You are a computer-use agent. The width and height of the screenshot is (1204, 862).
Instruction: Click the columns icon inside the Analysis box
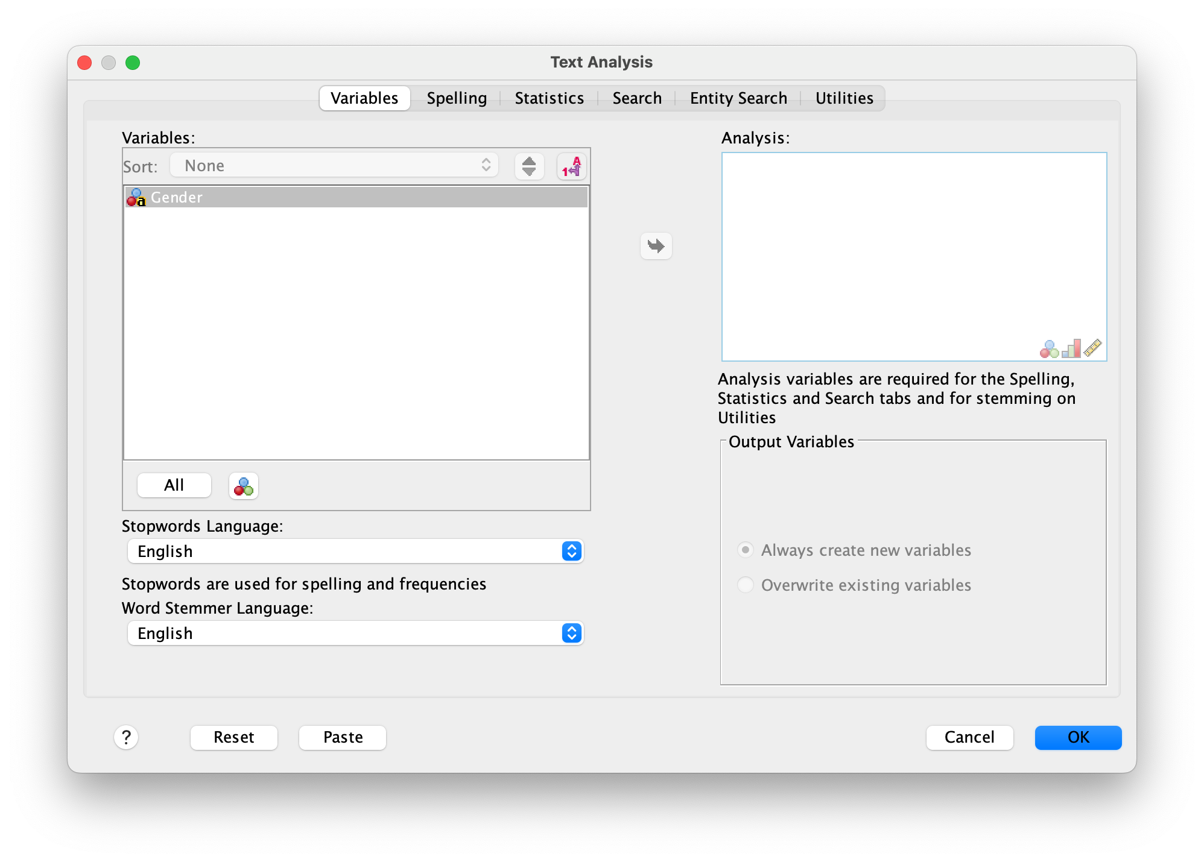pos(1050,348)
